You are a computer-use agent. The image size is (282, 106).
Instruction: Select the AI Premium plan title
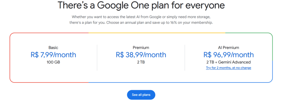[228, 48]
